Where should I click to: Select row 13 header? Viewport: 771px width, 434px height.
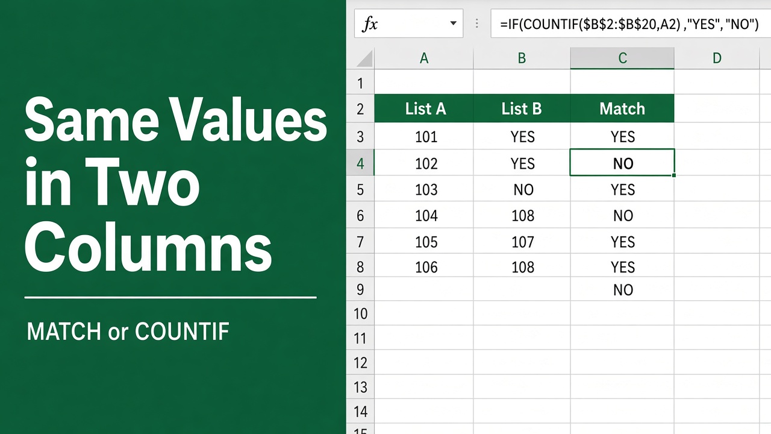coord(360,388)
